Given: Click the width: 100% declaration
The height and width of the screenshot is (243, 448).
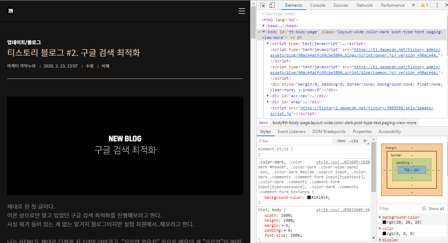Looking at the screenshot, I should click(x=278, y=215).
